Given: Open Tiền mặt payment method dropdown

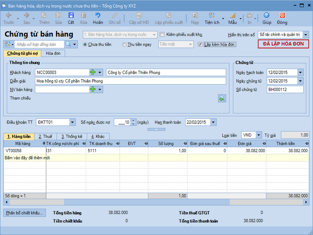Looking at the screenshot, I should [190, 44].
